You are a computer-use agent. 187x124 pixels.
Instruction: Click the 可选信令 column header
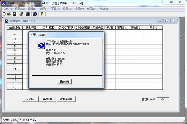pos(136,28)
